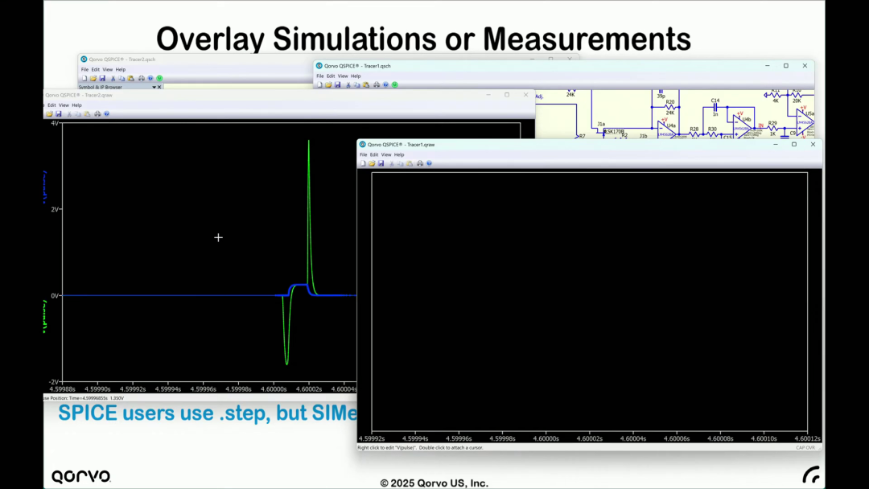The width and height of the screenshot is (869, 489).
Task: Click the Help icon in Tracer1.qraw toolbar
Action: 429,164
